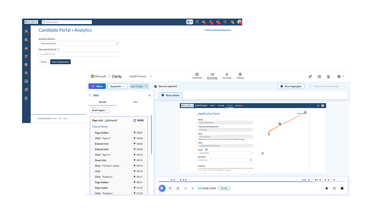The width and height of the screenshot is (372, 214).
Task: Open the Summarize recordings dropdown
Action: coord(325,86)
